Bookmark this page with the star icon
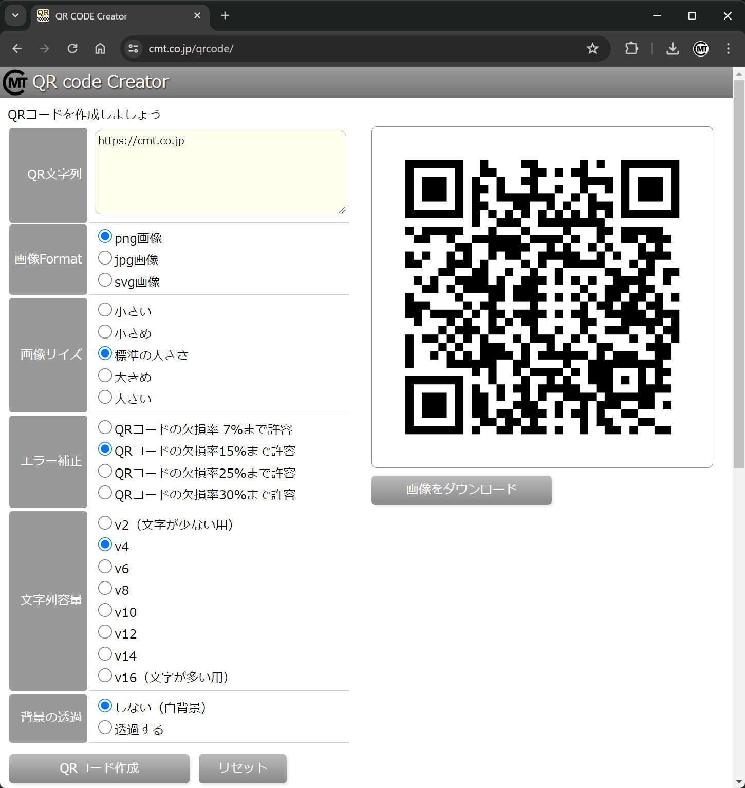 (x=592, y=49)
